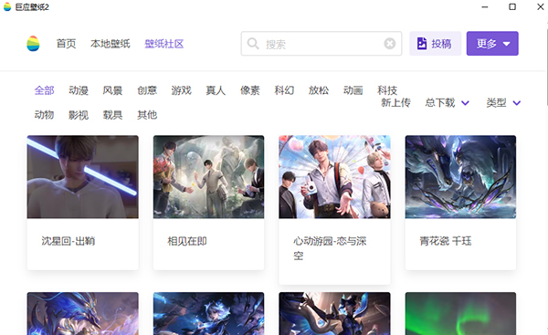The width and height of the screenshot is (548, 335).
Task: Open the 更多 dropdown arrow
Action: [x=506, y=44]
